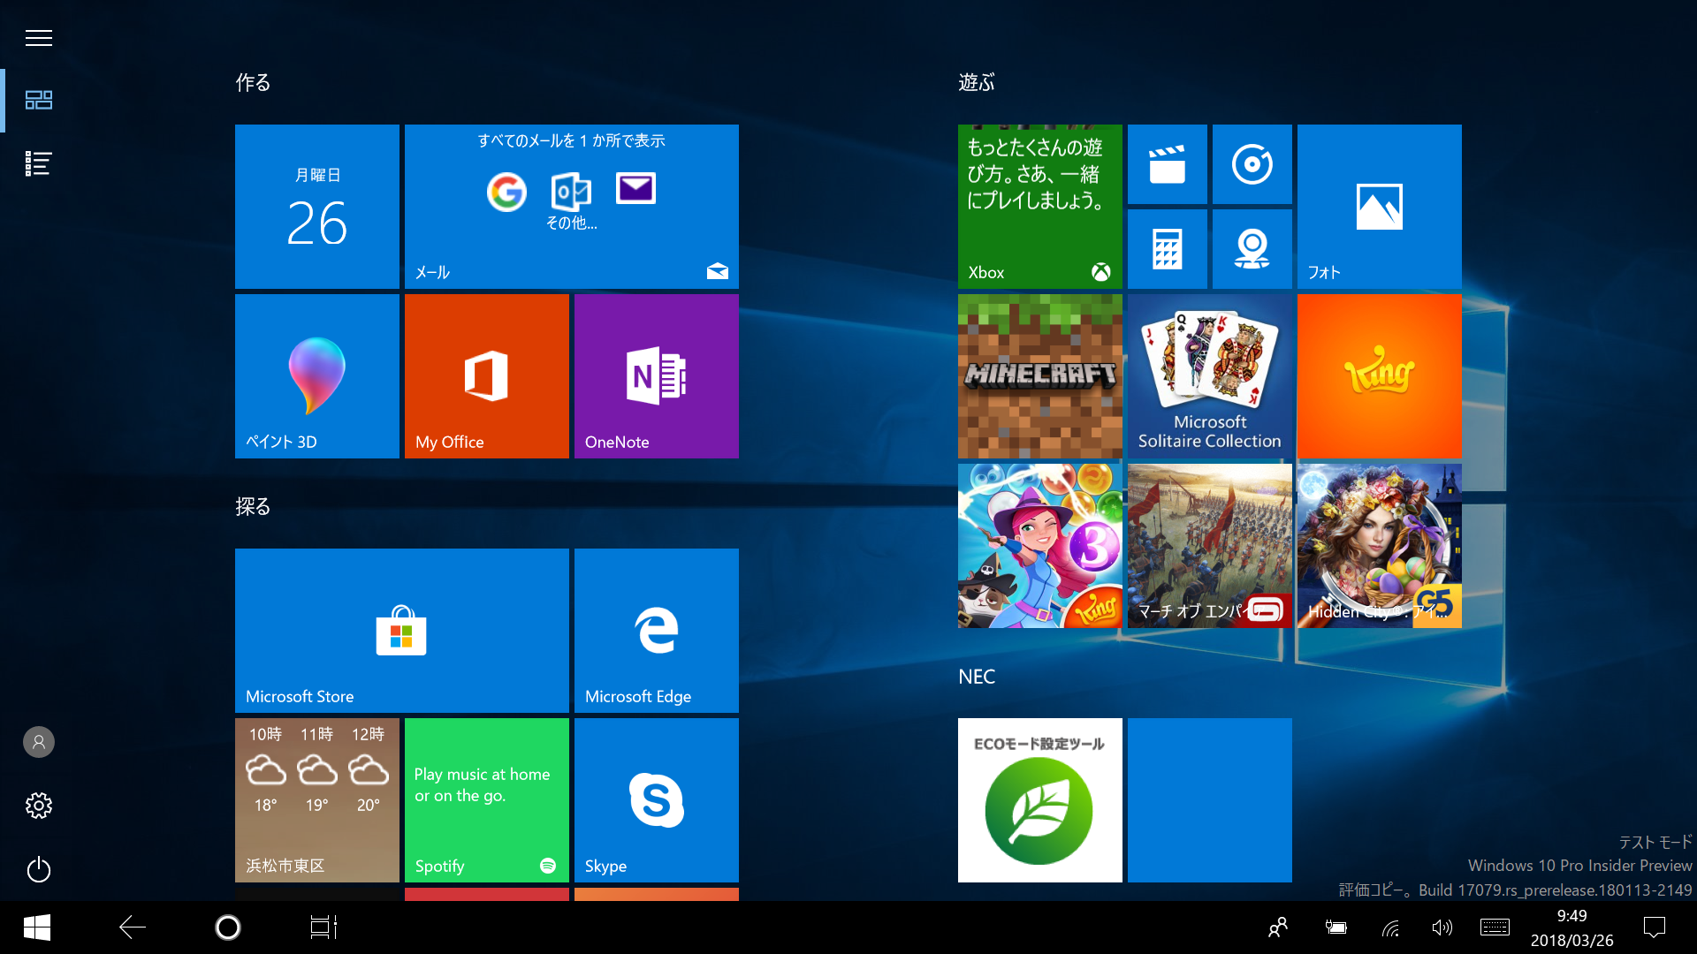Open Hidden City game tile

pyautogui.click(x=1380, y=546)
